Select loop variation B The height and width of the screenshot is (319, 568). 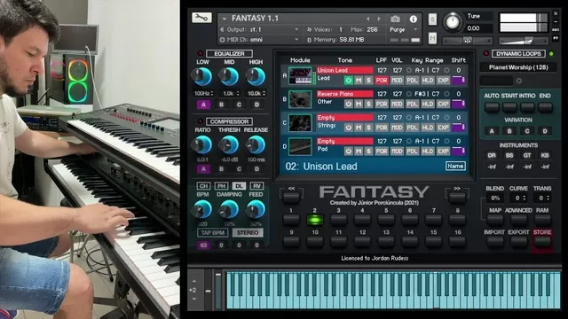tap(509, 131)
